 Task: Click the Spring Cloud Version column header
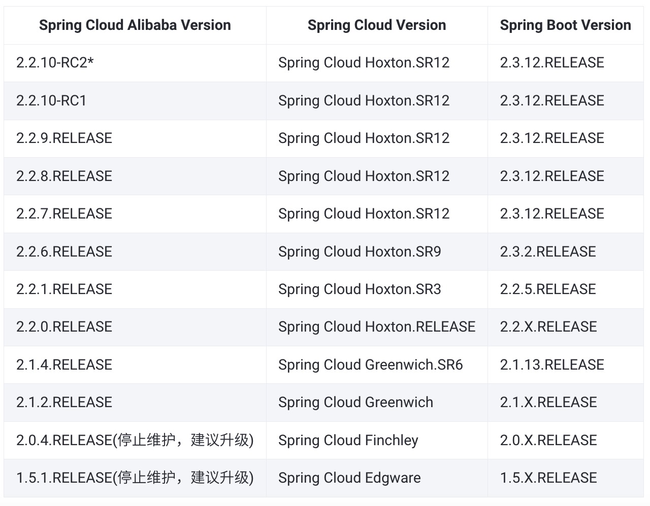[x=377, y=25]
